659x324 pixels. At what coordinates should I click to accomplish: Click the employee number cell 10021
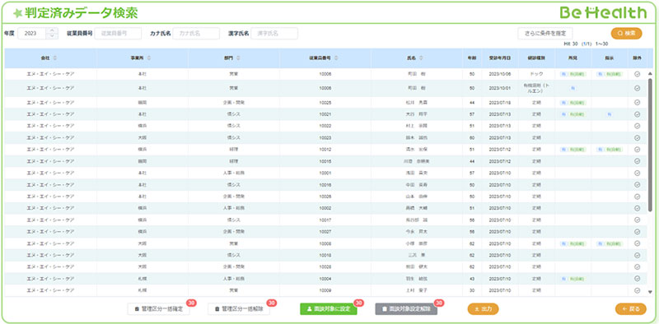click(x=325, y=114)
